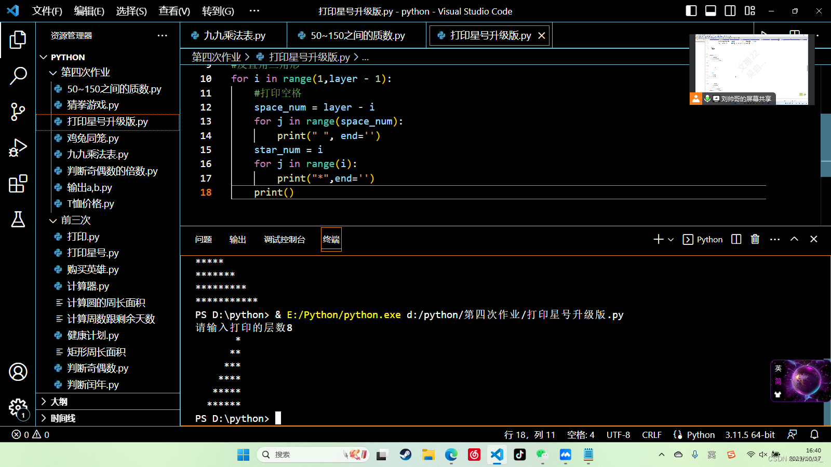
Task: Open the Source Control view
Action: coord(18,112)
